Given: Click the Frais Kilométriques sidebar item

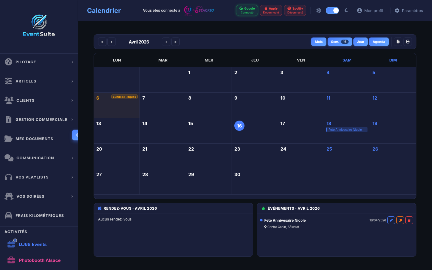Looking at the screenshot, I should click(40, 215).
